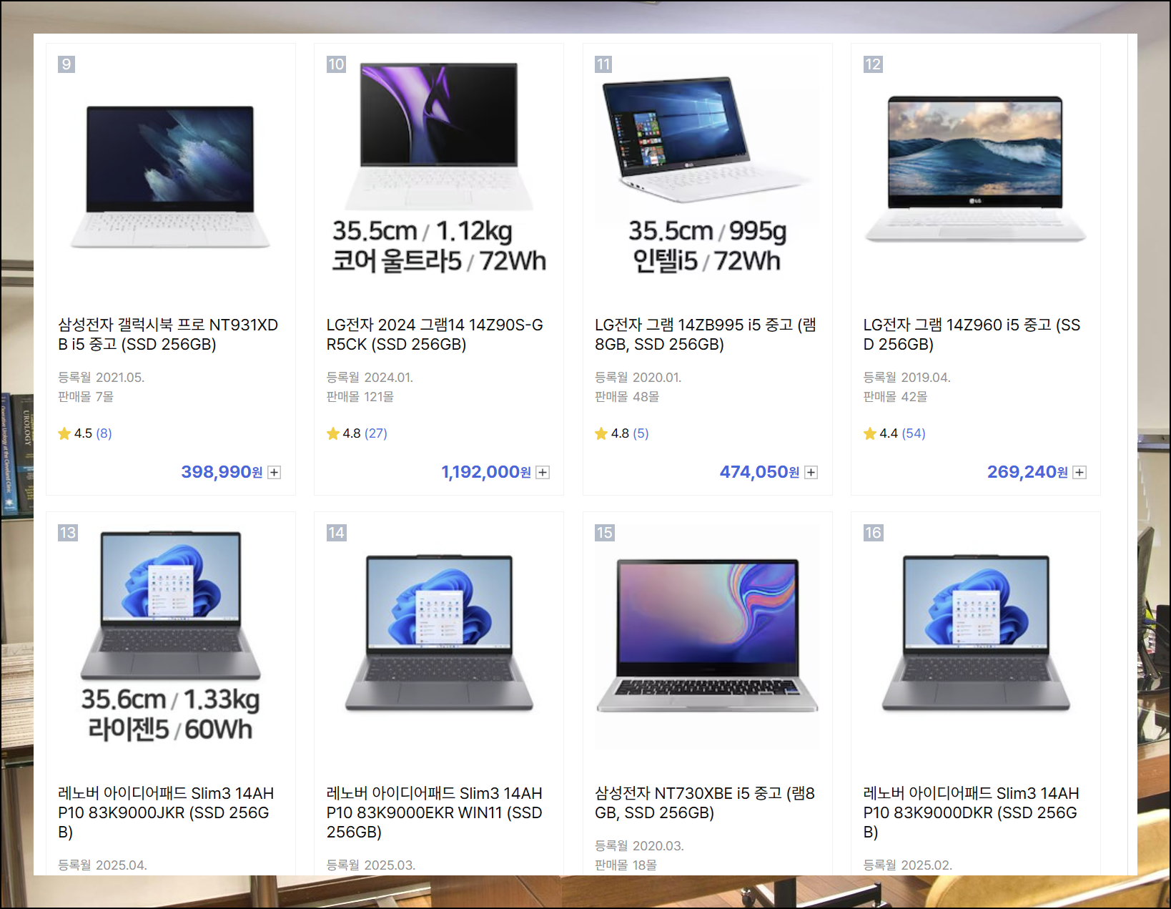
Task: Expand price list for 1,192,000원 LG Gram
Action: [543, 473]
